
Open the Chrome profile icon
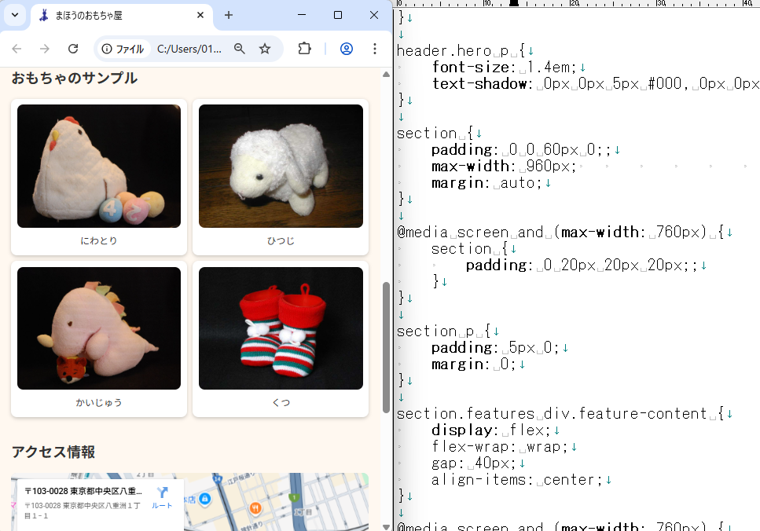[x=346, y=49]
